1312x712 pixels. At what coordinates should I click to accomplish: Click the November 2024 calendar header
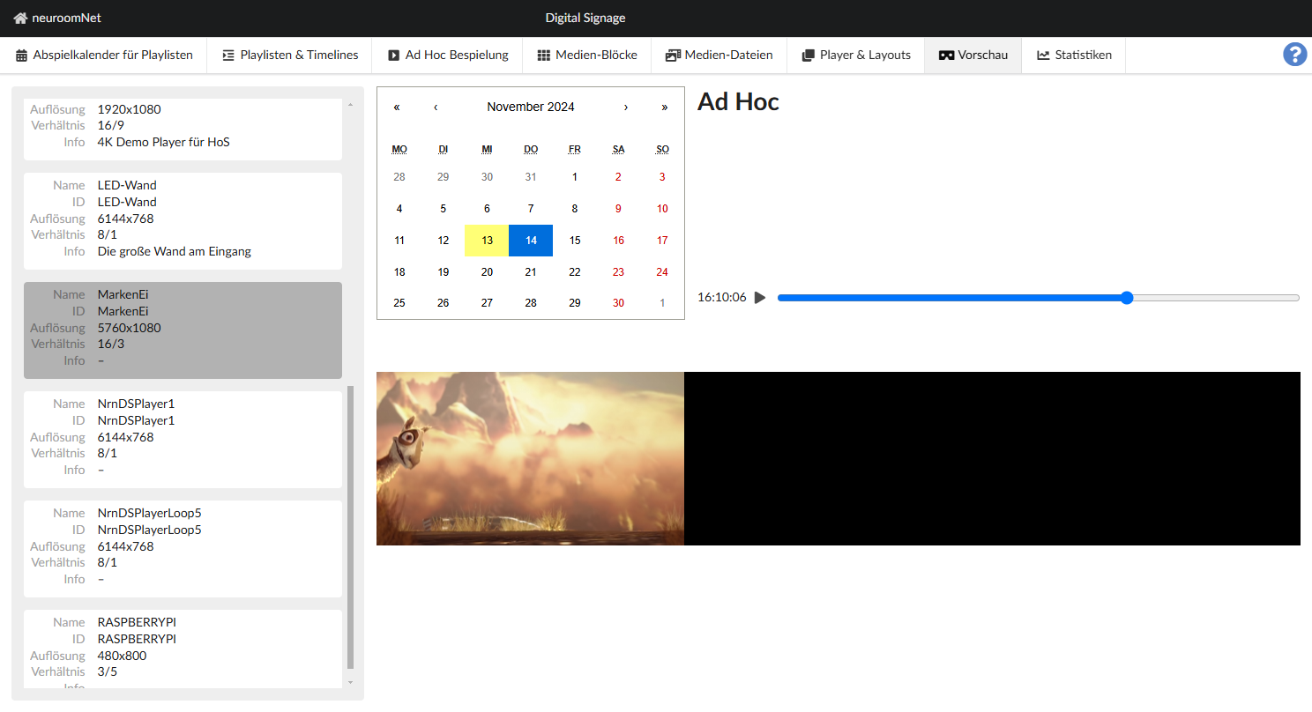point(531,108)
